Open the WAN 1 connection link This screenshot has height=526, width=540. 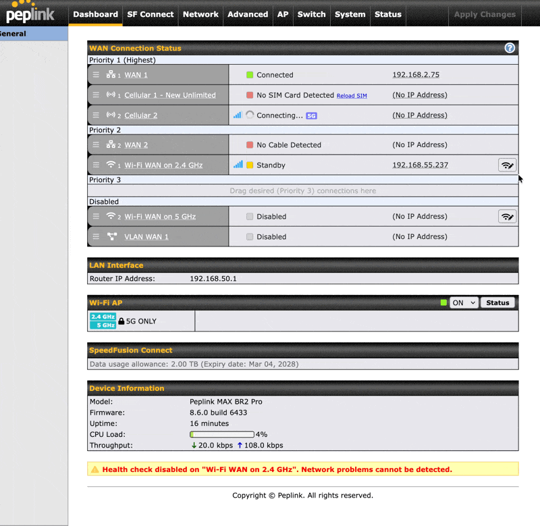pos(136,75)
